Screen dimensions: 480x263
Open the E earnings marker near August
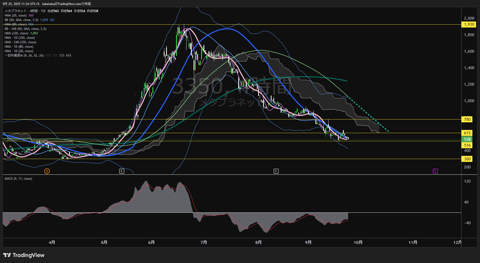(276, 171)
